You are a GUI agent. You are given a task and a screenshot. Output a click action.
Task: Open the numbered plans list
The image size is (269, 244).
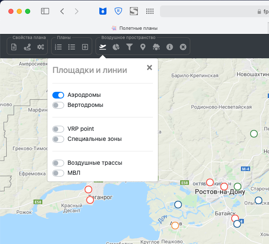(x=59, y=47)
